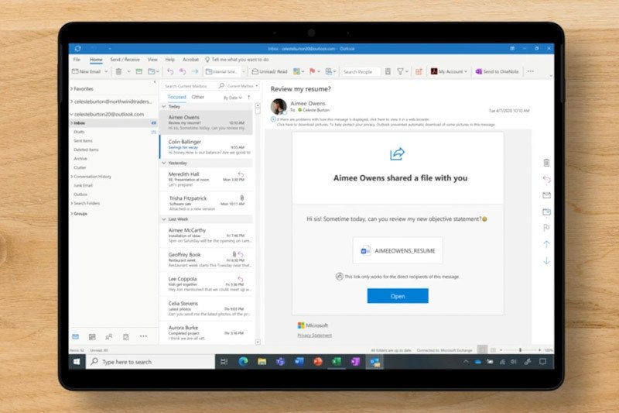Click the Reply arrow in the toolbar
Viewport: 619px width, 413px height.
pyautogui.click(x=170, y=71)
